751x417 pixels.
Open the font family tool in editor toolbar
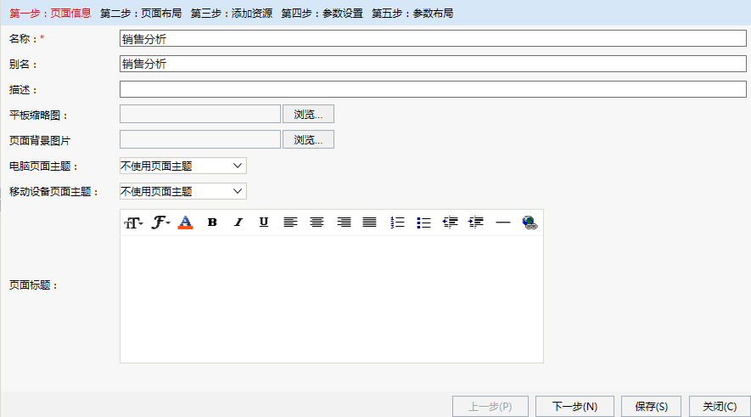[160, 223]
